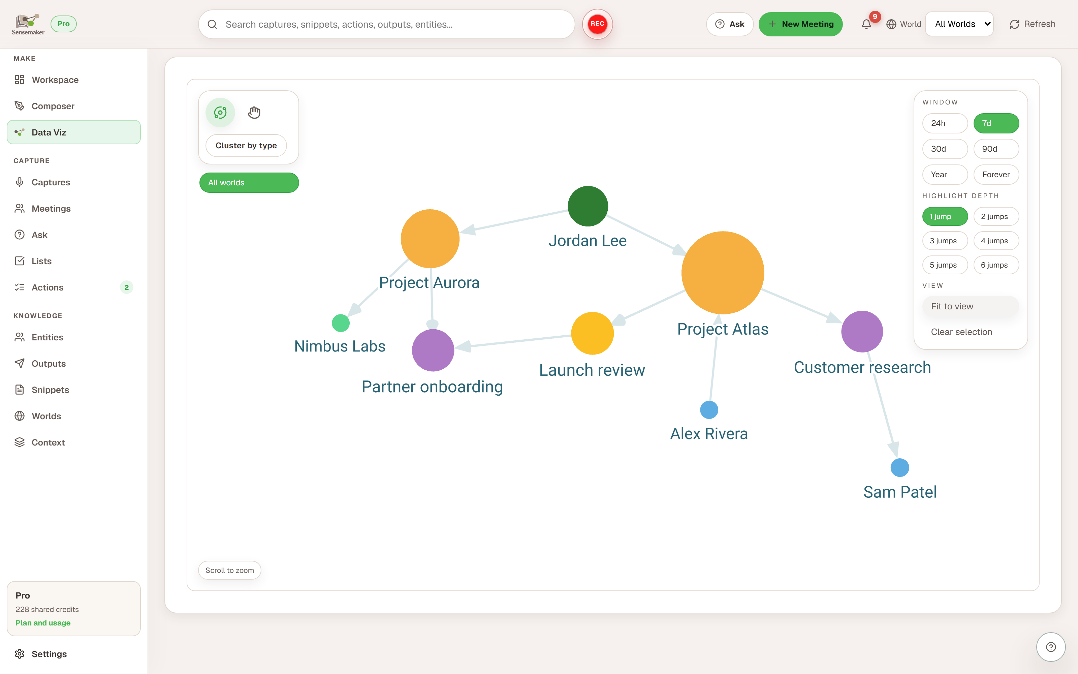Image resolution: width=1078 pixels, height=674 pixels.
Task: Click the Launch review node
Action: pyautogui.click(x=592, y=333)
